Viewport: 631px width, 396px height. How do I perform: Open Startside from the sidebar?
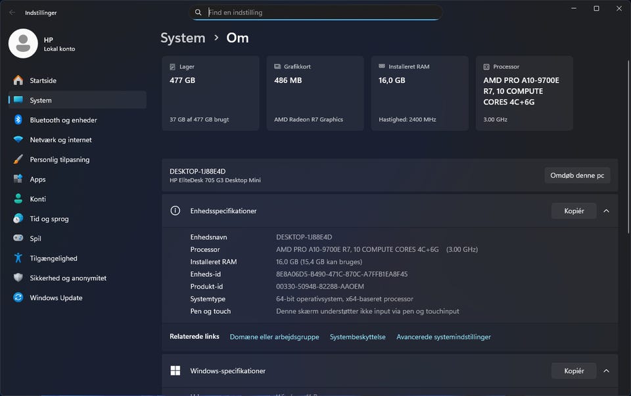(x=43, y=80)
